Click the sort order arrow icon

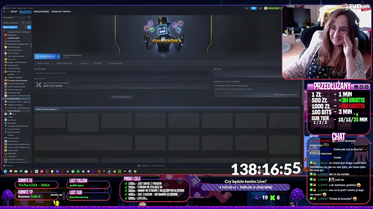click(24, 23)
